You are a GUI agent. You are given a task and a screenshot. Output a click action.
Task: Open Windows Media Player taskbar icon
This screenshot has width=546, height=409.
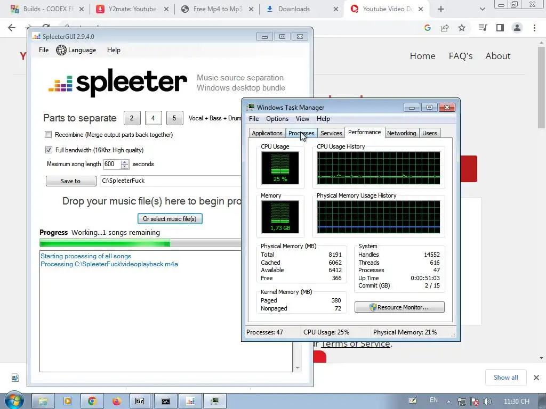point(68,402)
